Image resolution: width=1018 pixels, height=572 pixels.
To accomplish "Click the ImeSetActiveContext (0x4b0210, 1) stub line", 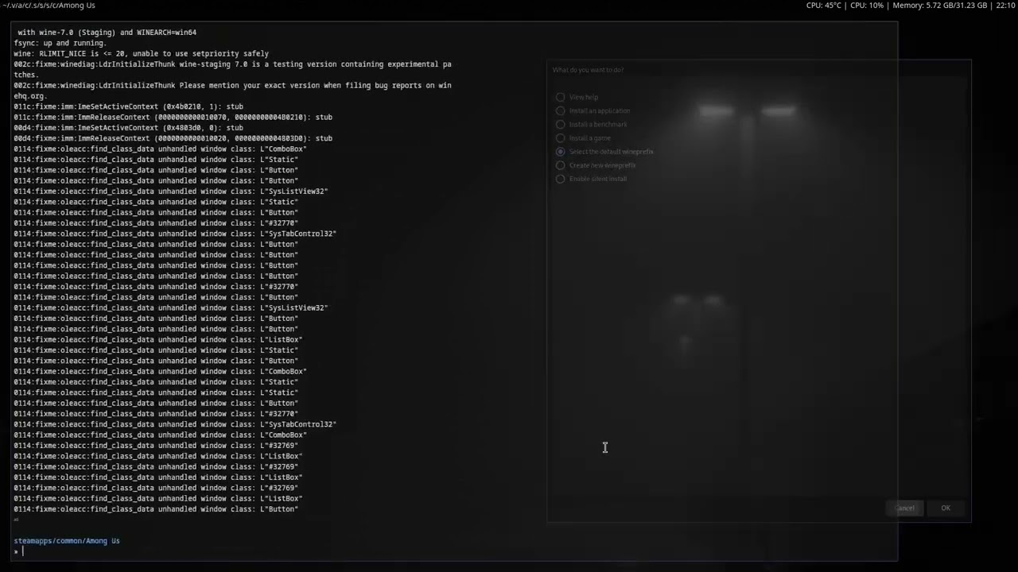I will (128, 106).
